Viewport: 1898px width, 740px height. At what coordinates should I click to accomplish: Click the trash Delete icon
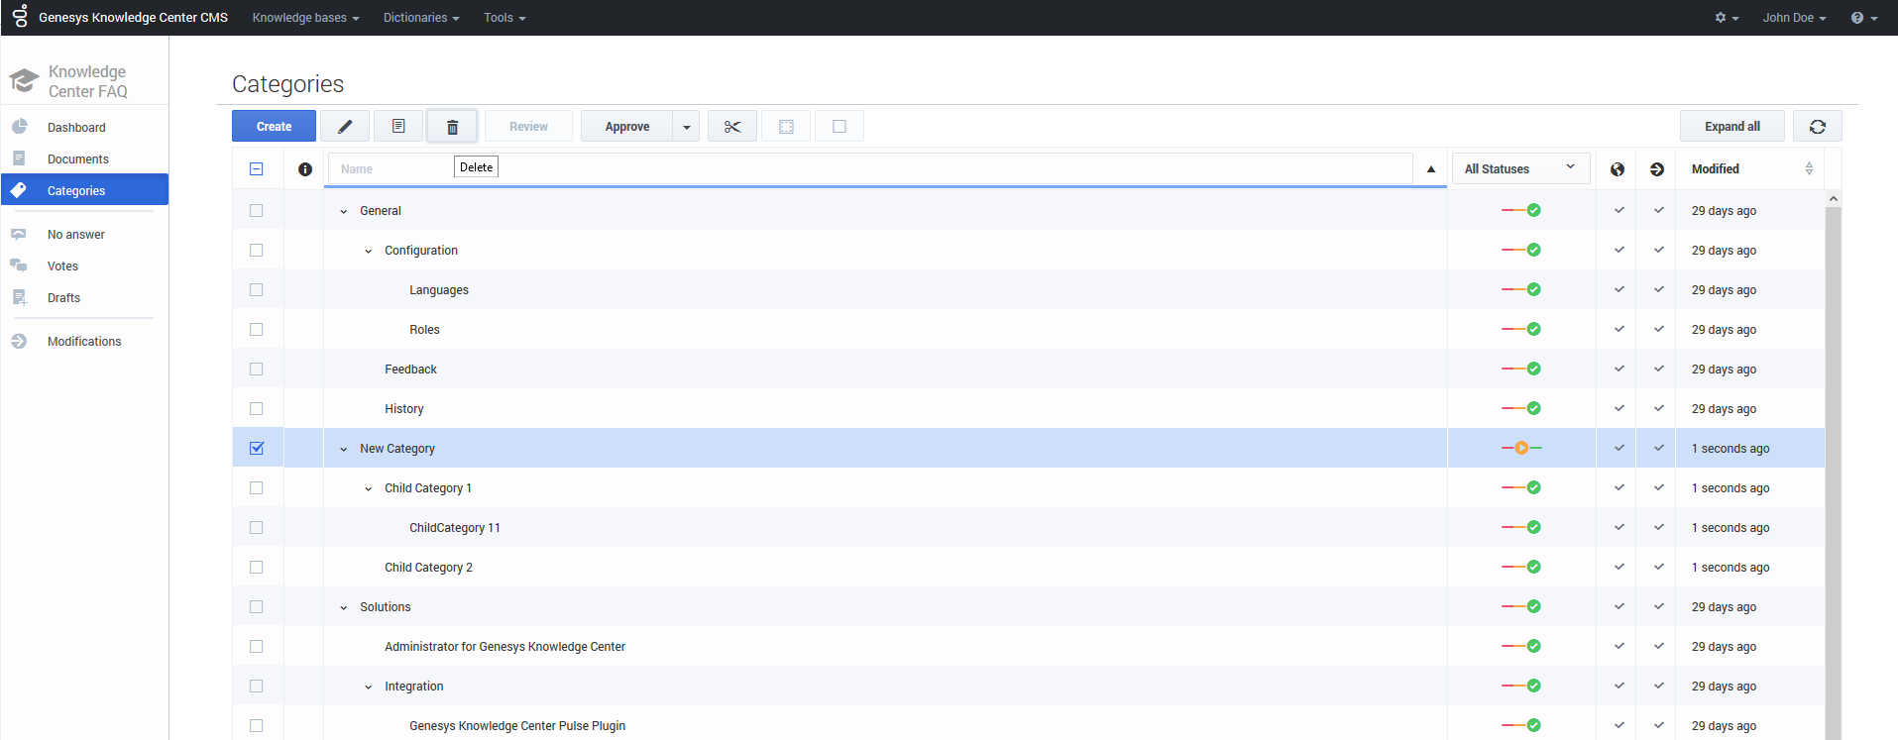point(452,127)
